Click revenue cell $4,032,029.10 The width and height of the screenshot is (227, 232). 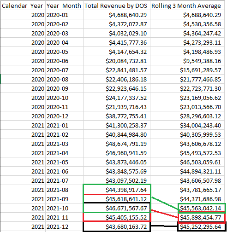tap(117, 33)
